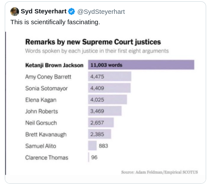
Task: Click the chart title 'Remarks by new Supreme Court justices'
Action: coord(93,42)
